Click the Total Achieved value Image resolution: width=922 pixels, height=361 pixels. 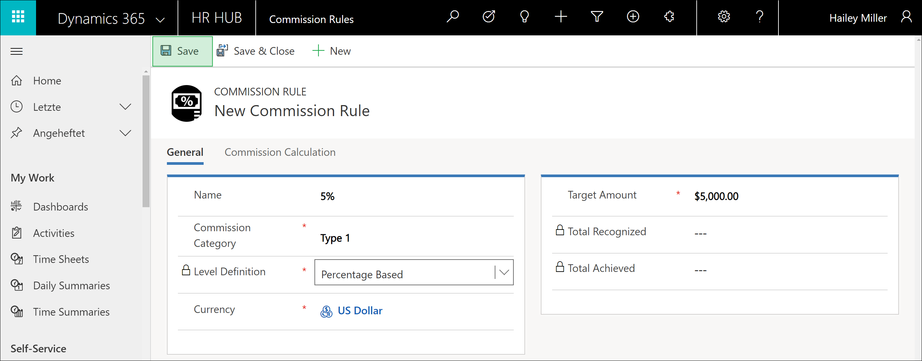click(x=700, y=271)
